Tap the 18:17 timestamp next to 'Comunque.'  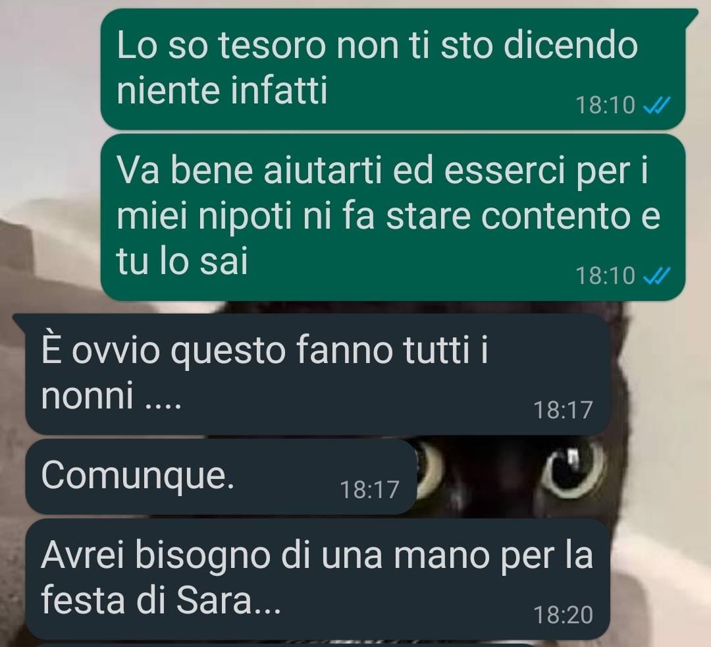pos(369,490)
